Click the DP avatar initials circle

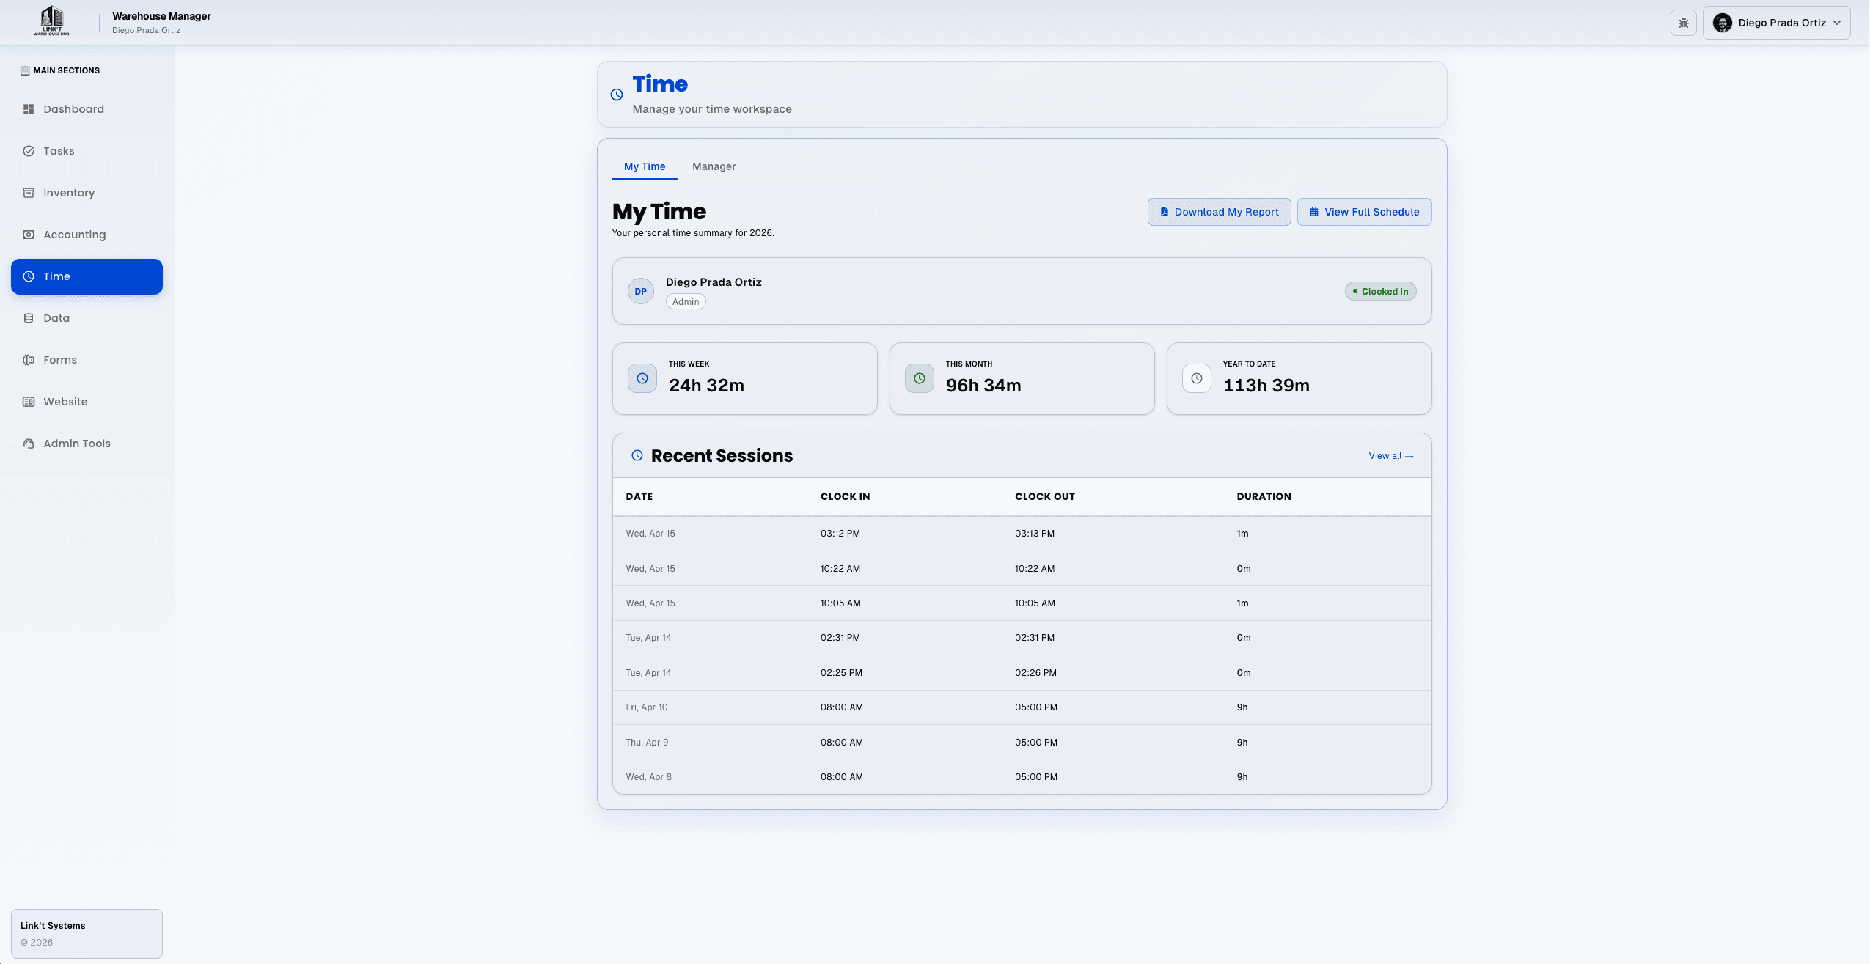[x=640, y=292]
